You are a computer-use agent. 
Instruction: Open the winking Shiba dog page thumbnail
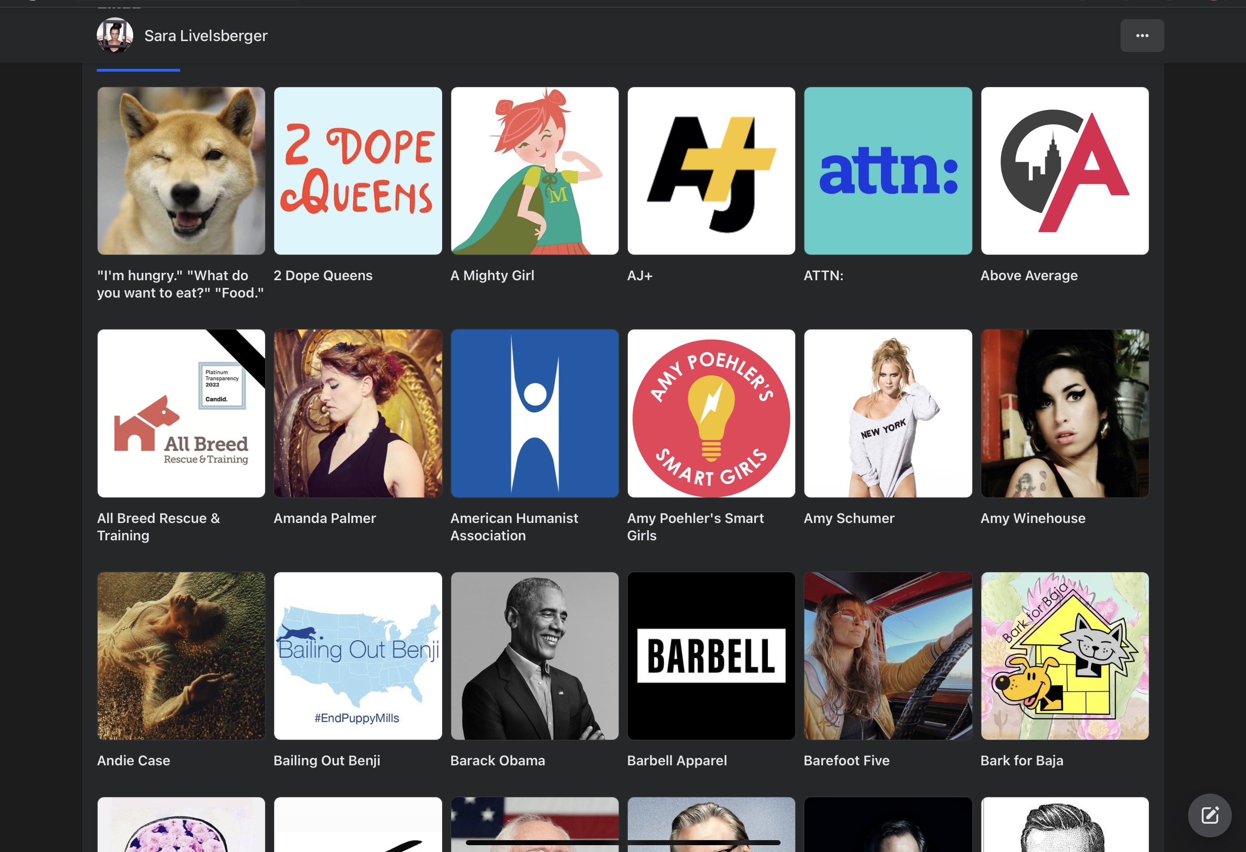click(181, 171)
